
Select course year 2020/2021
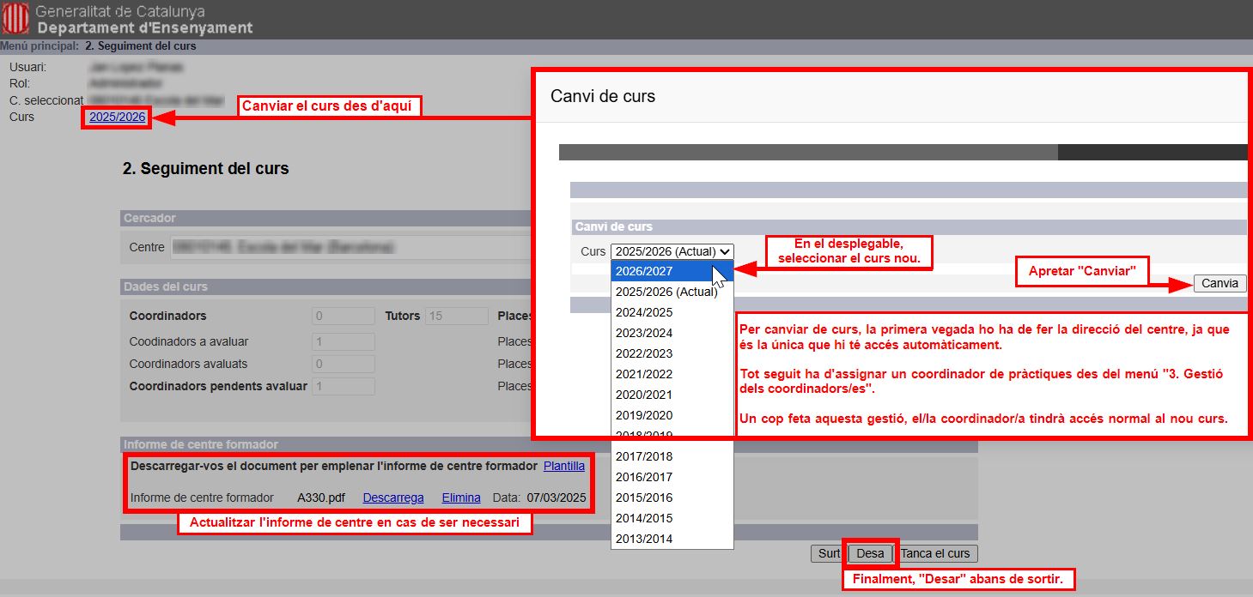(644, 395)
